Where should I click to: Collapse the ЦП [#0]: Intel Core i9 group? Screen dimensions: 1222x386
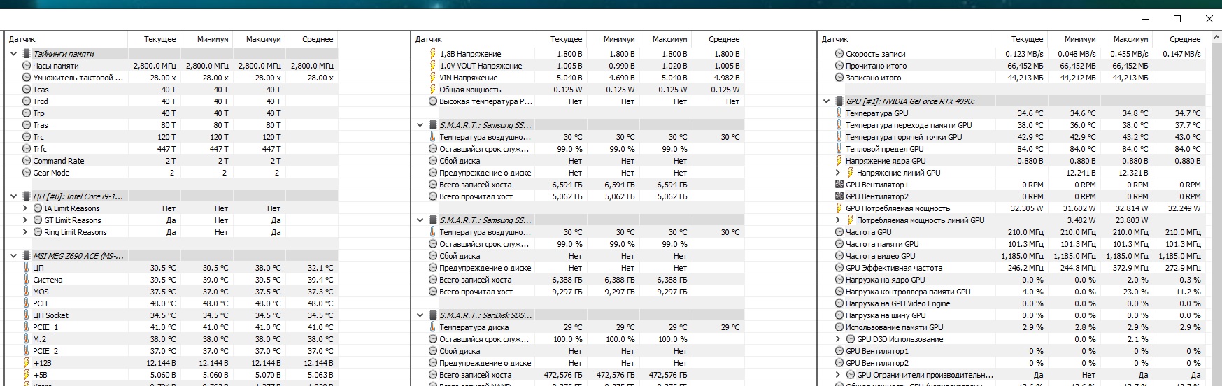click(x=13, y=196)
